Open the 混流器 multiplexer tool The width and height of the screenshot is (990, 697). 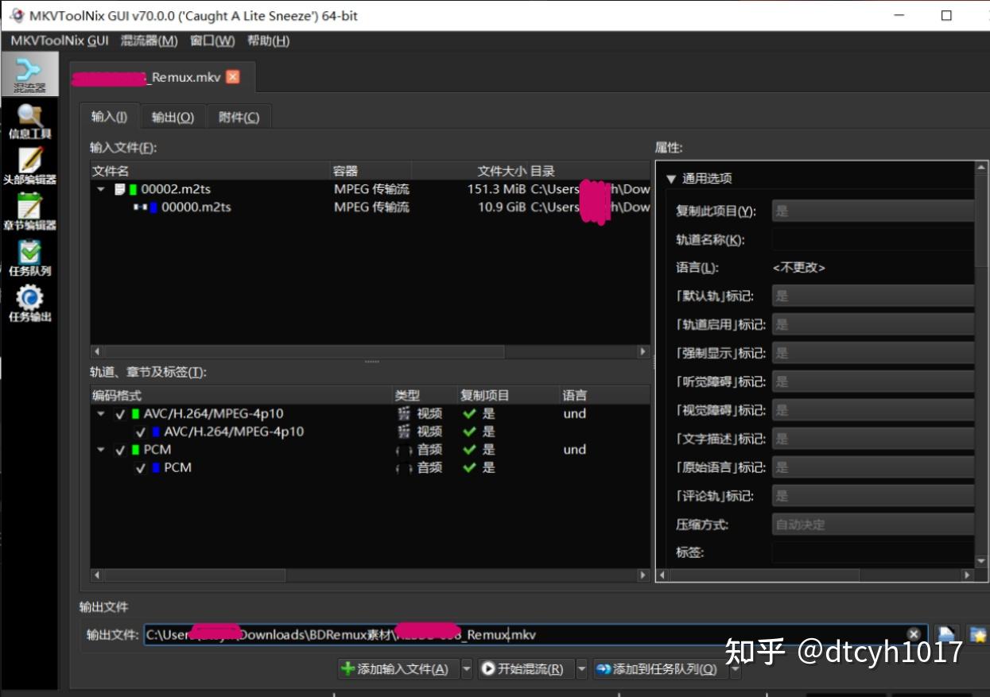29,75
